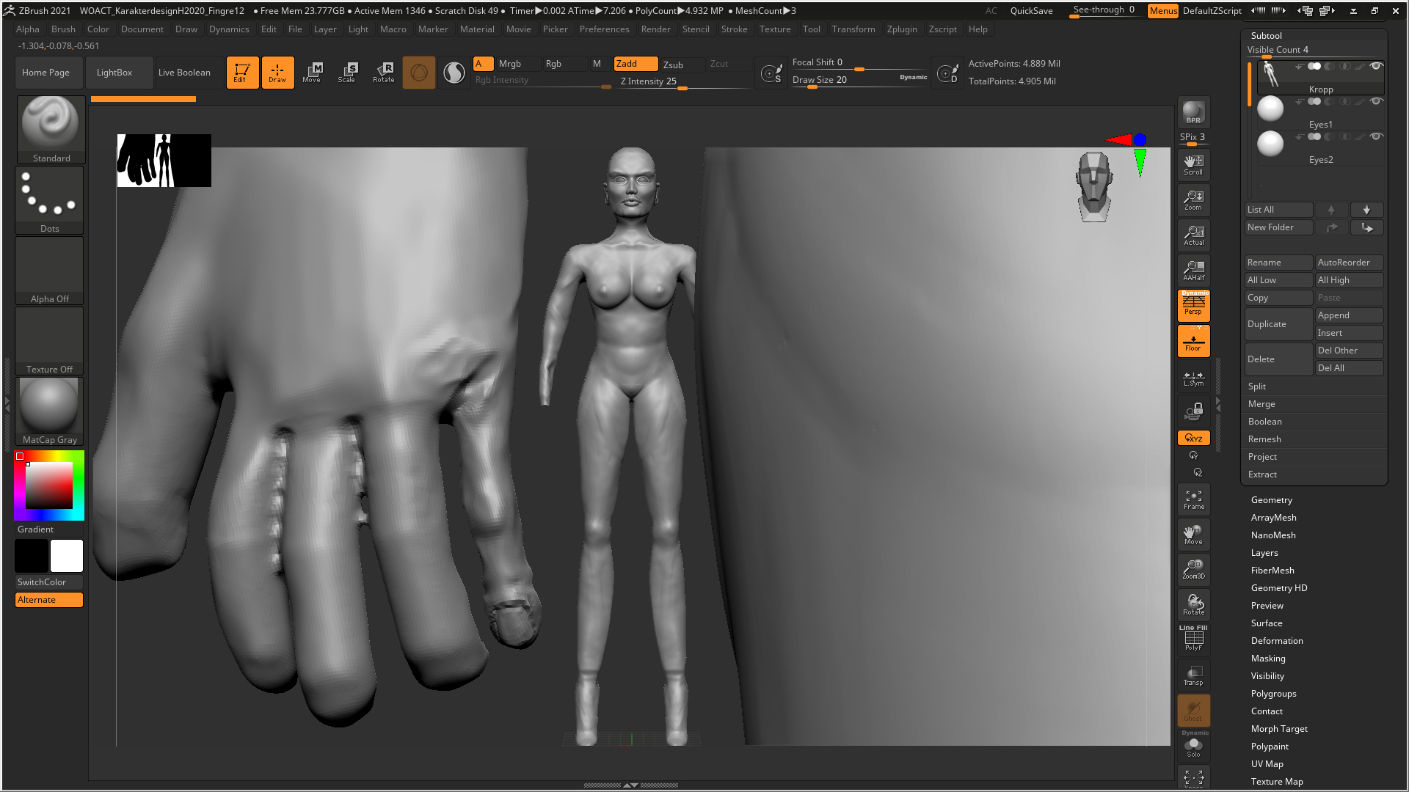Viewport: 1409px width, 792px height.
Task: Click the Duplicate subtool button
Action: click(x=1278, y=324)
